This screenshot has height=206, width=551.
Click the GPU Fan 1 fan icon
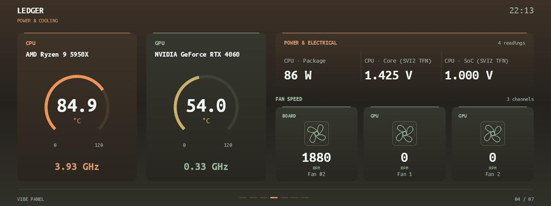(405, 133)
